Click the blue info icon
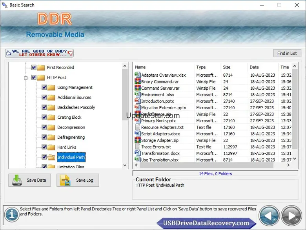The image size is (306, 230). pos(12,214)
